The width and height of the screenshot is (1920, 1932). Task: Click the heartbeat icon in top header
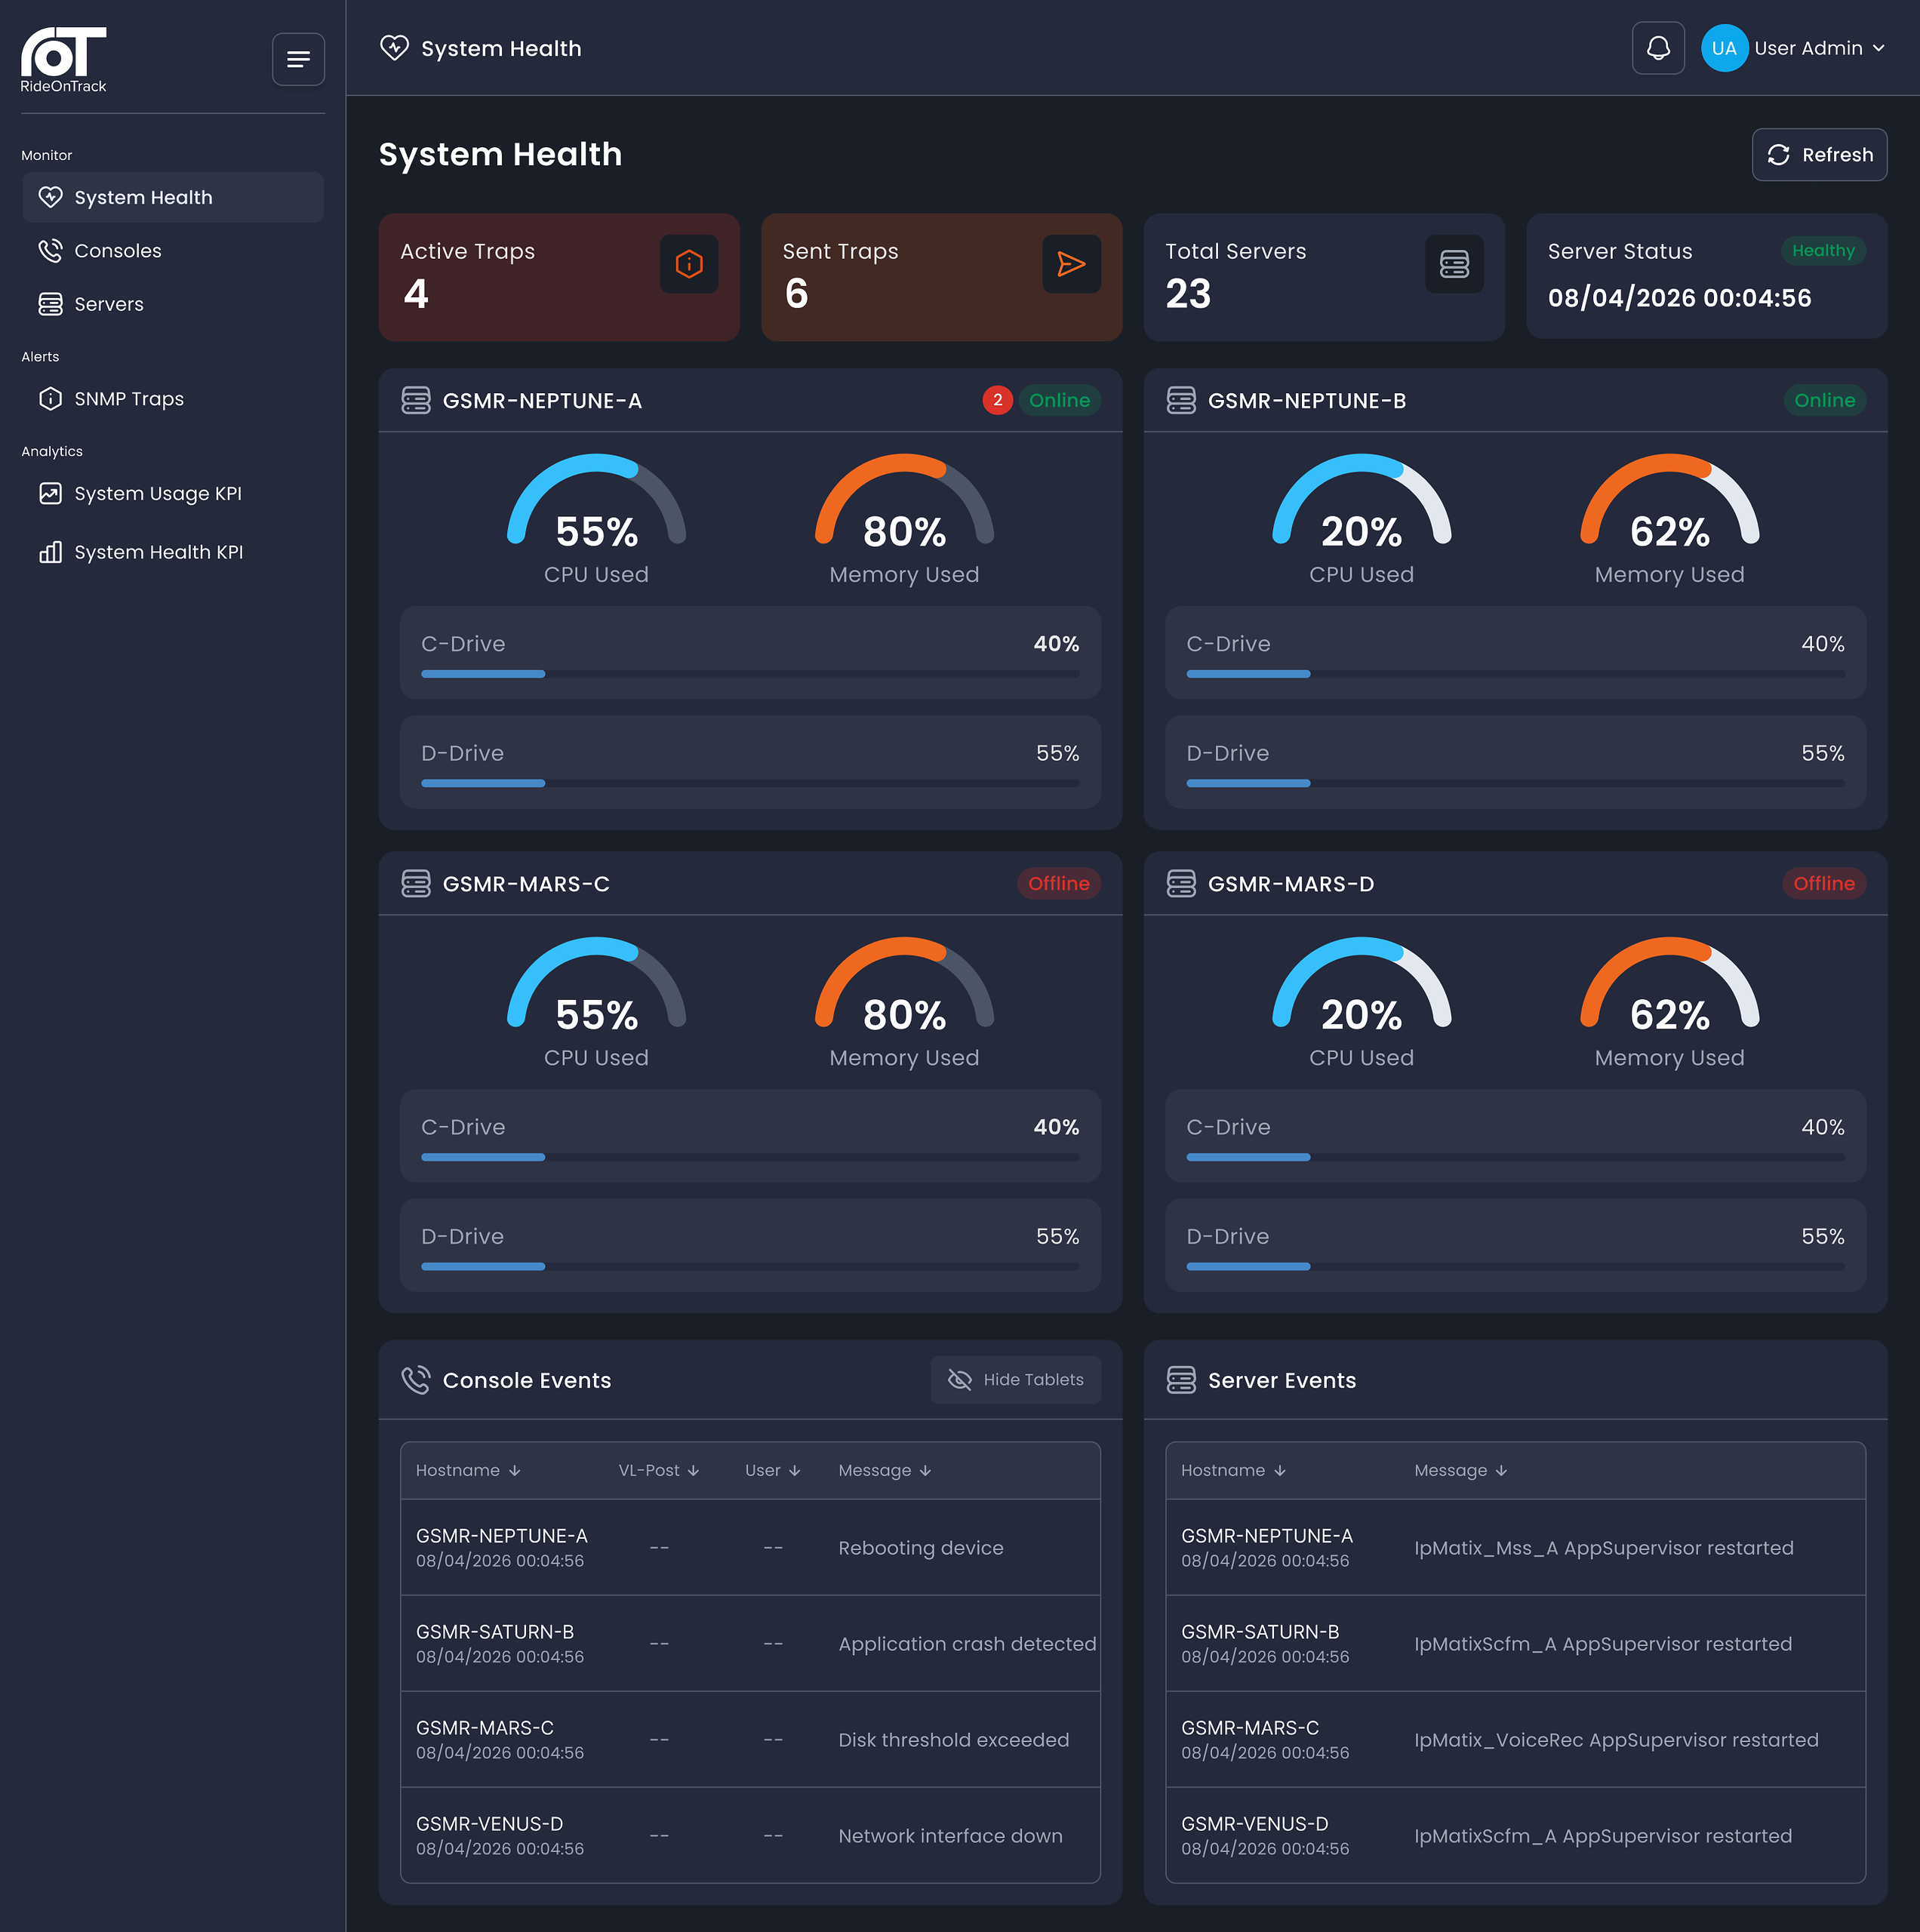(395, 48)
